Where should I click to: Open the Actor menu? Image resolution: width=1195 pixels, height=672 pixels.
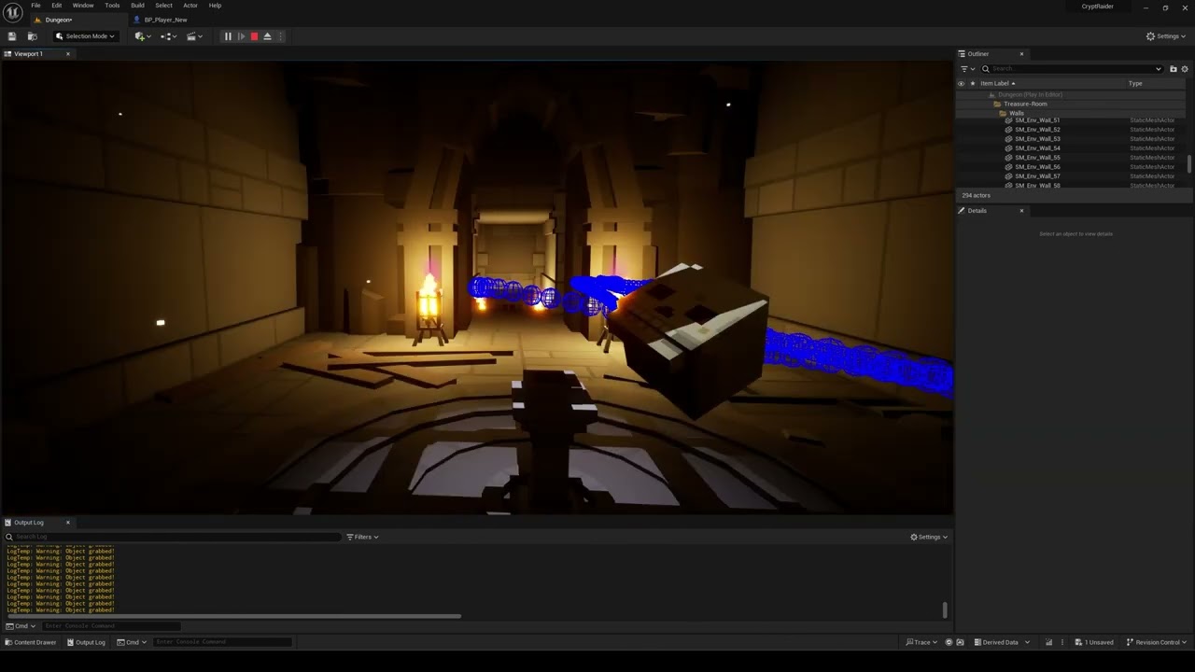coord(190,6)
